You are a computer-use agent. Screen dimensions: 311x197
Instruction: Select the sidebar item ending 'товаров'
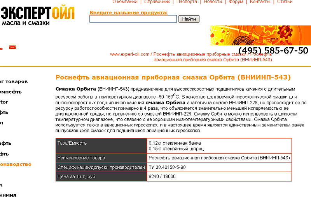pos(14,81)
